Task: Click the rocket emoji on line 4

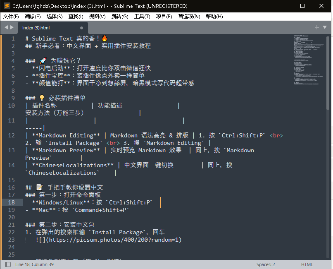Action: click(43, 61)
